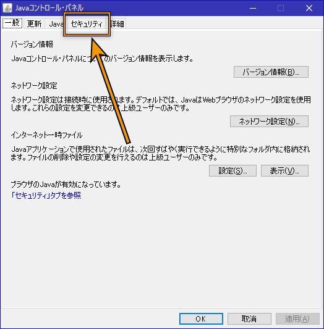The height and width of the screenshot is (329, 324).
Task: Close the Javaコントロール・パネル window
Action: pyautogui.click(x=309, y=8)
